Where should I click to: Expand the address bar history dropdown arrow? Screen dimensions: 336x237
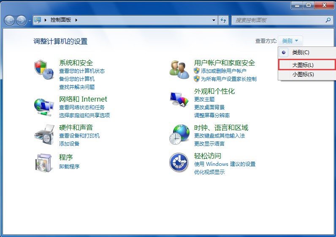tap(214, 20)
